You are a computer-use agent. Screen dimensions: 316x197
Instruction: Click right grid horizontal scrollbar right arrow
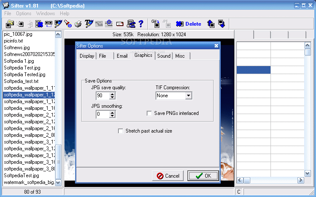click(x=301, y=180)
